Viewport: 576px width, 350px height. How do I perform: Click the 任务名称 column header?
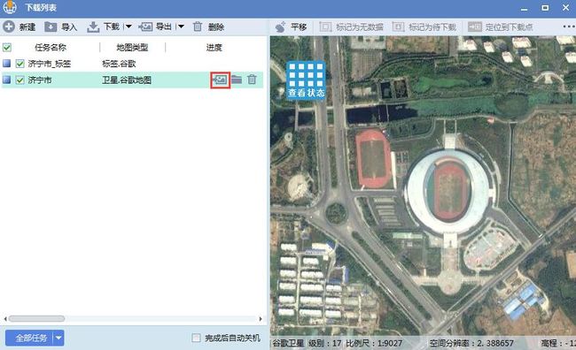click(x=51, y=47)
